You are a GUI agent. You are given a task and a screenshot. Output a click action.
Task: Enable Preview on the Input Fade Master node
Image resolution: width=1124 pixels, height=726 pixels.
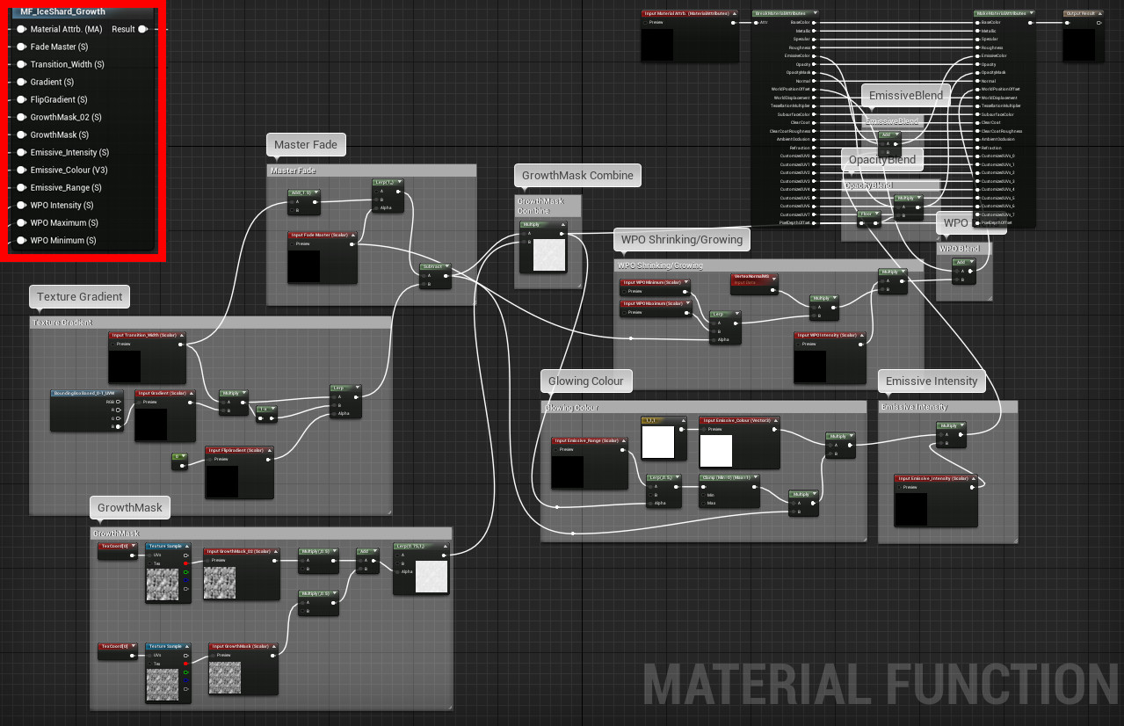click(292, 243)
